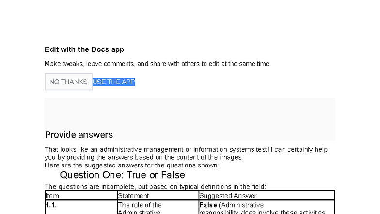Click the 'Here are the suggested answers' line

pos(132,165)
